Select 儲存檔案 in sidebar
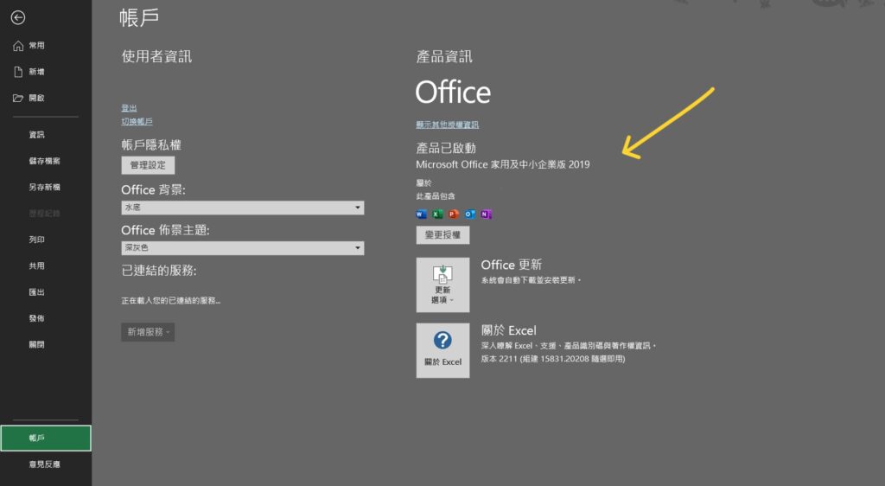The image size is (885, 486). point(45,161)
